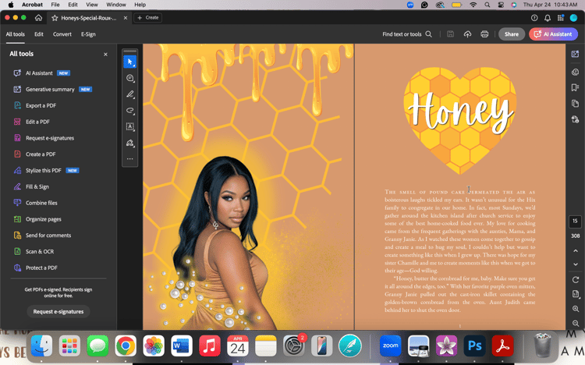Open the Convert tab

tap(62, 34)
